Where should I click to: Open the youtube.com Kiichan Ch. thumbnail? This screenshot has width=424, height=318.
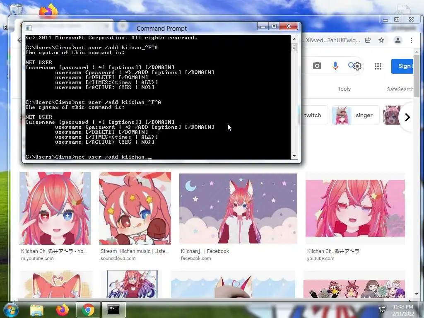[x=355, y=208]
